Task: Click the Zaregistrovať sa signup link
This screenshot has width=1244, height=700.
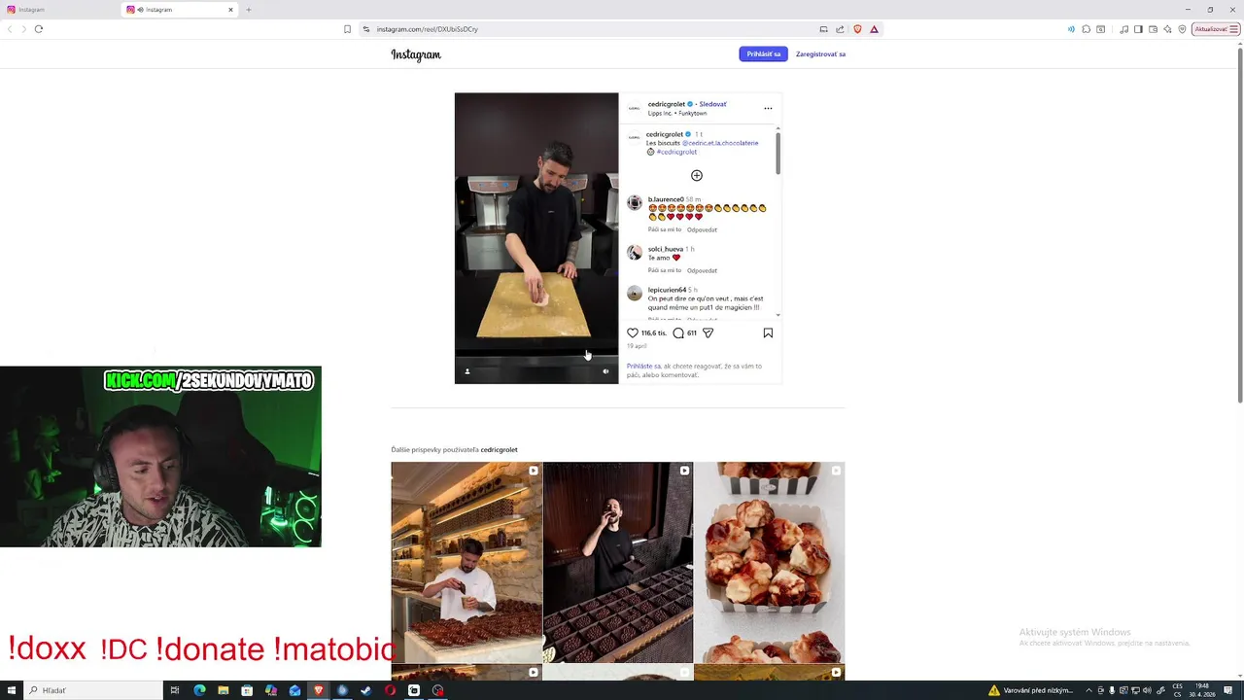Action: coord(820,54)
